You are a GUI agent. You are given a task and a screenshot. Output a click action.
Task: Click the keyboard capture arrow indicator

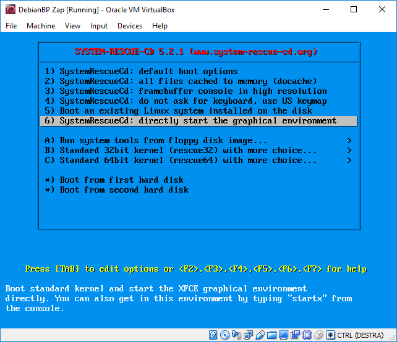point(330,335)
